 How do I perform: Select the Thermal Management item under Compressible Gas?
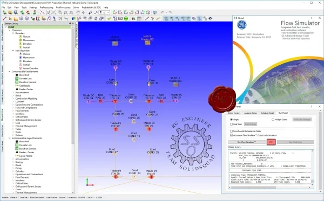[26, 126]
